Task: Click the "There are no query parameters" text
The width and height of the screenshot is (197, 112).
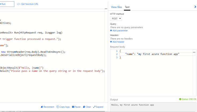Action: click(127, 27)
